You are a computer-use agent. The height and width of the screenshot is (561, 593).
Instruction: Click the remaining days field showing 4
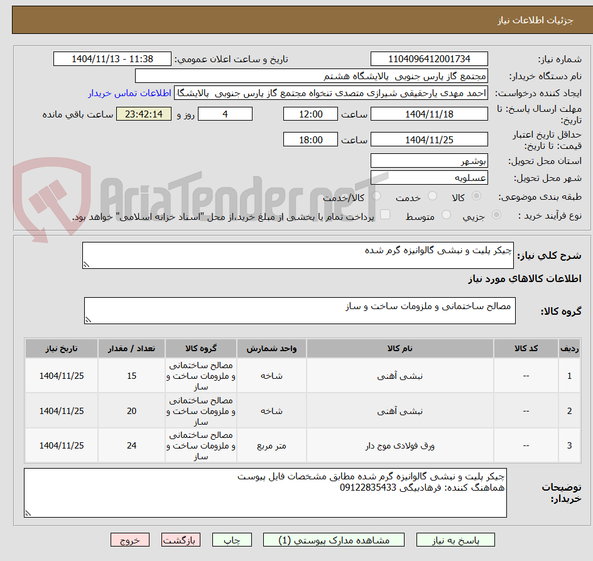point(225,114)
